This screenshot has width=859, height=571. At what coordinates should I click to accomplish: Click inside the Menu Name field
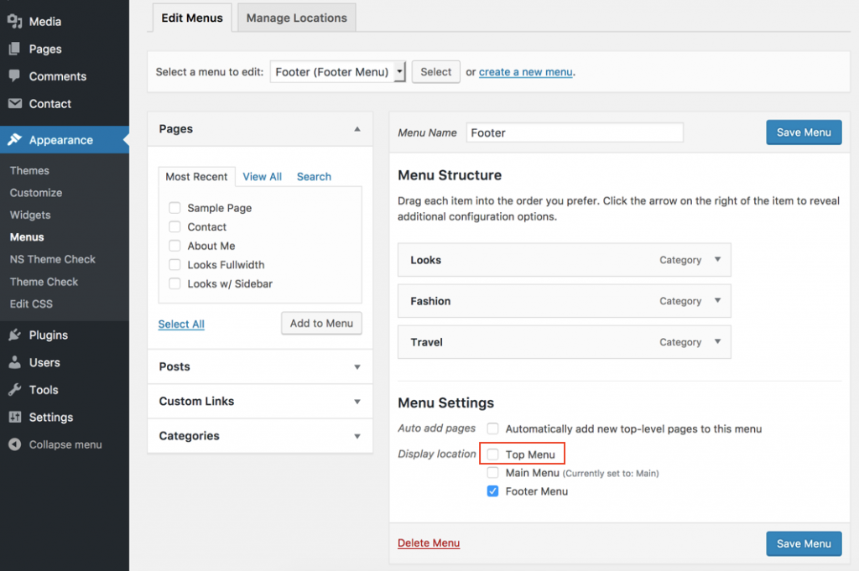[574, 132]
